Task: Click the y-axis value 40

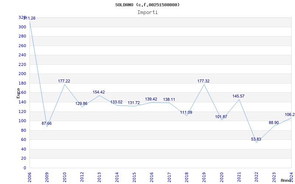Action: (24, 149)
